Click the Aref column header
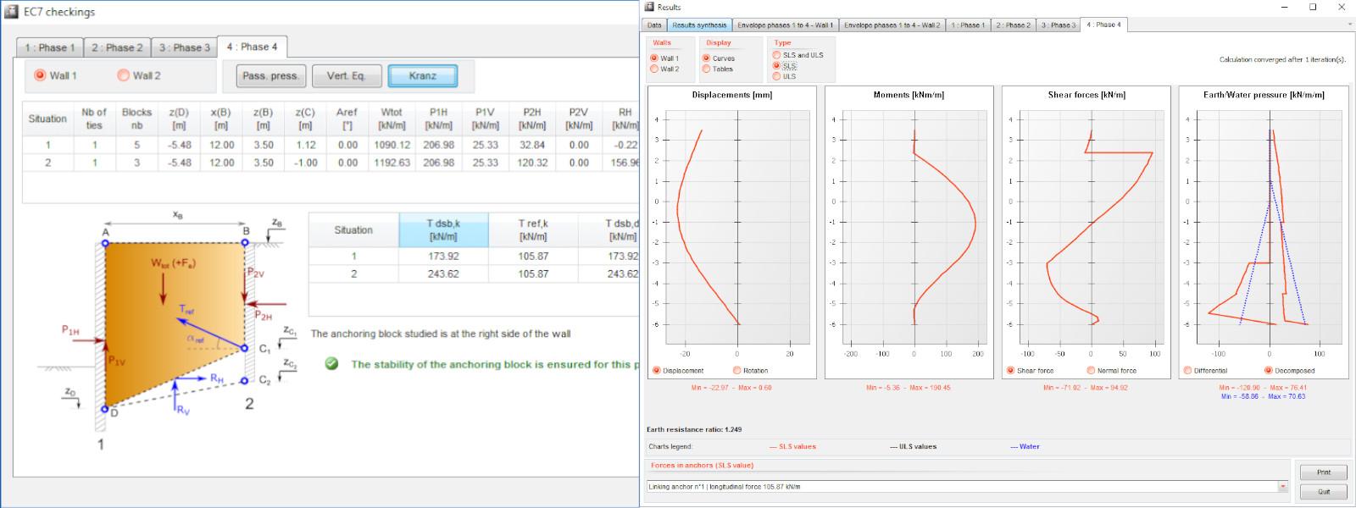Screen dimensions: 1356x508 [347, 119]
